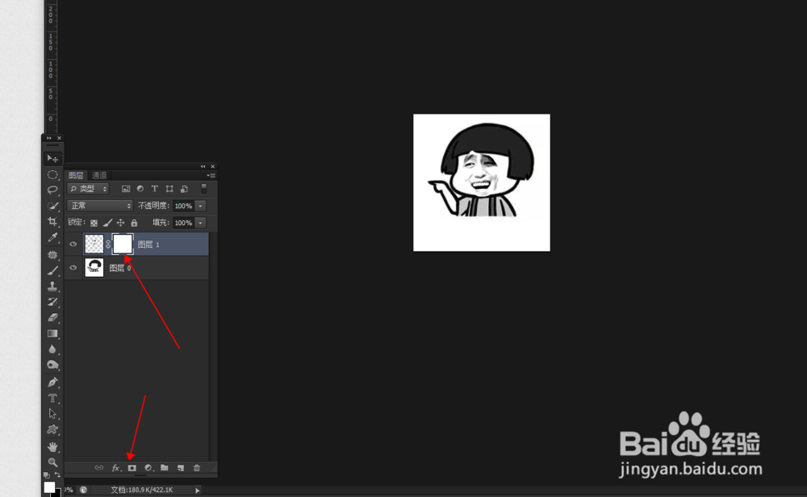Select the Brush tool

(x=52, y=270)
